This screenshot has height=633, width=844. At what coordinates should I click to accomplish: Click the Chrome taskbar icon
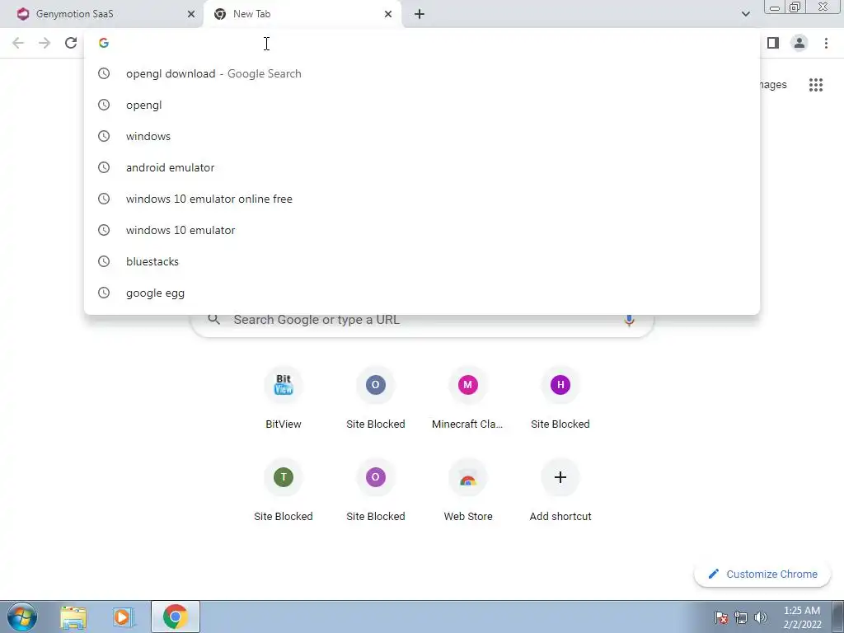175,617
